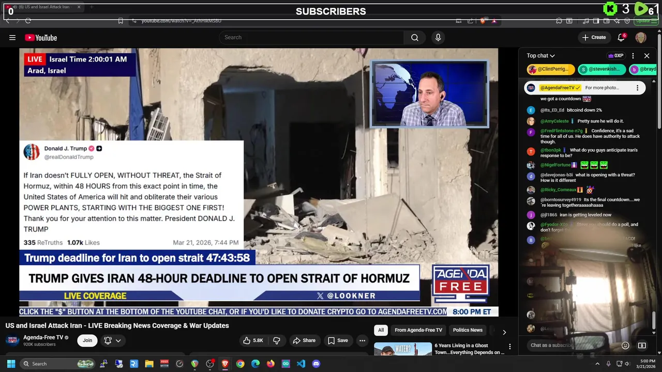The image size is (662, 372).
Task: Open @stevenkish Super Chat ticker
Action: [602, 69]
